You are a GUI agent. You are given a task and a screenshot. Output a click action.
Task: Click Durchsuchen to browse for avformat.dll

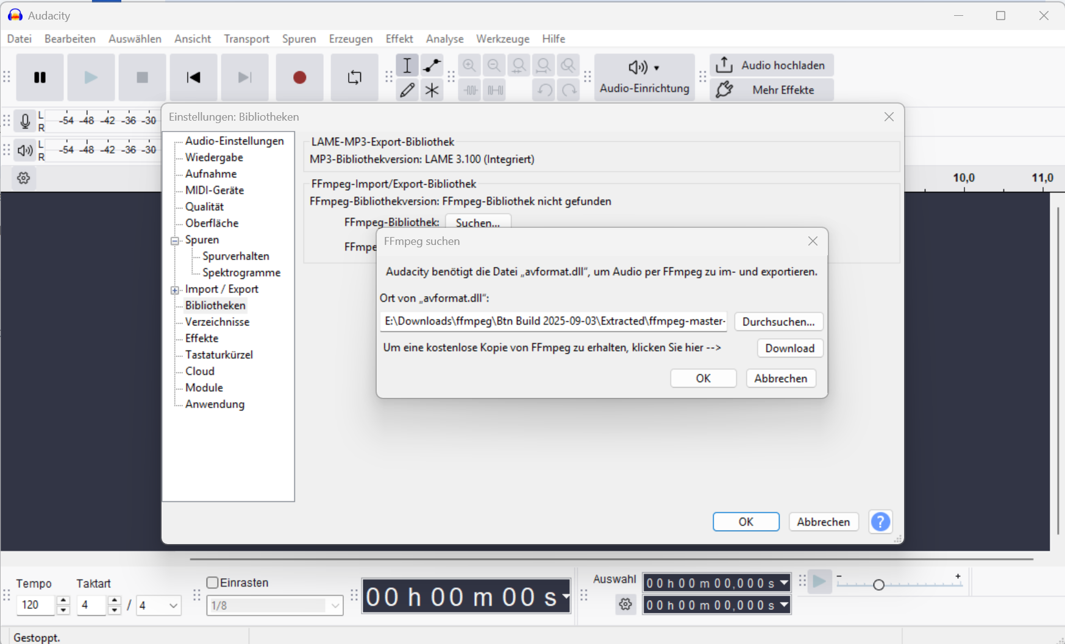pos(778,322)
